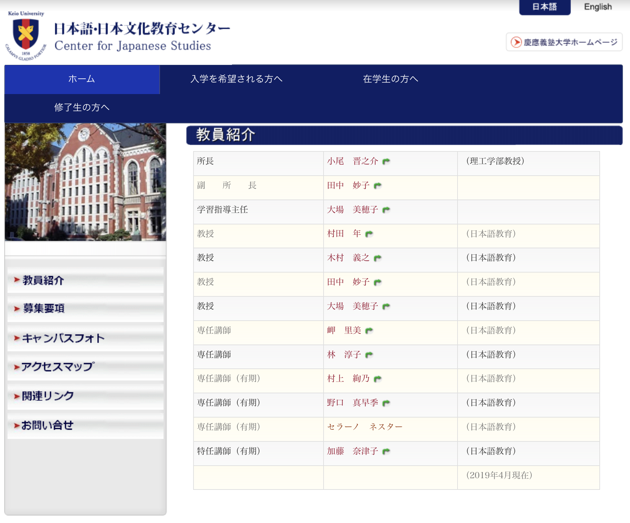Click the (2019年4月現在) cell
The height and width of the screenshot is (523, 630).
(x=528, y=478)
